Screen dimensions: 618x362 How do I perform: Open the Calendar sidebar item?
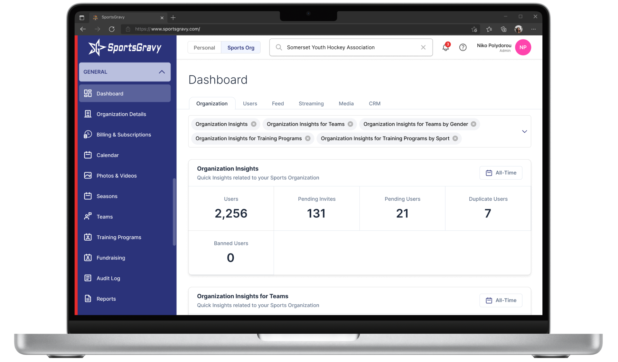125,155
